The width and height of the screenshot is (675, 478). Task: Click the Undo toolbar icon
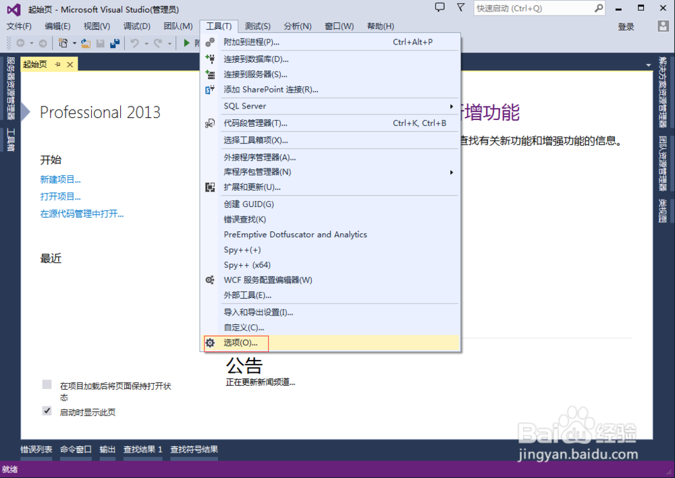(x=135, y=43)
